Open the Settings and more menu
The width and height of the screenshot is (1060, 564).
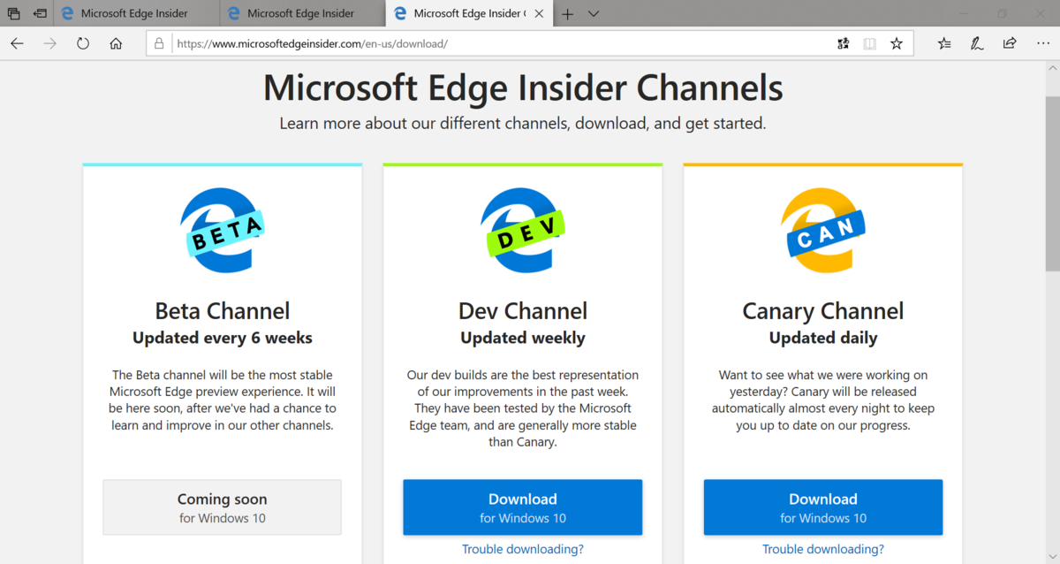tap(1043, 42)
